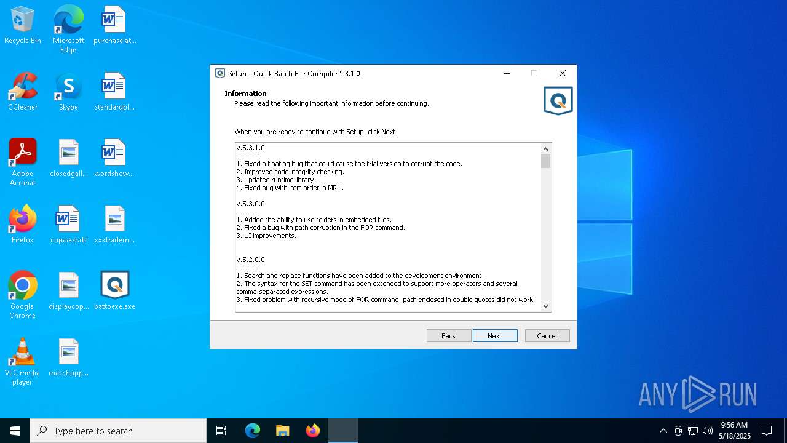Click the changelog scrollbar up arrow
The width and height of the screenshot is (787, 443).
click(545, 148)
